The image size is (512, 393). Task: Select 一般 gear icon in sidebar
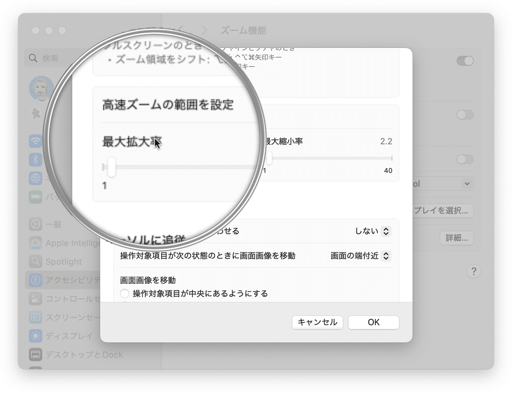(35, 224)
